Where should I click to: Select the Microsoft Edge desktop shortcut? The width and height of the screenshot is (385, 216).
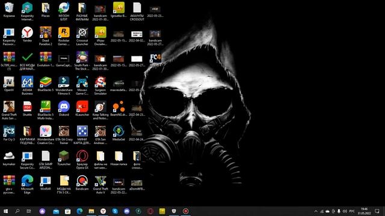pos(27,184)
